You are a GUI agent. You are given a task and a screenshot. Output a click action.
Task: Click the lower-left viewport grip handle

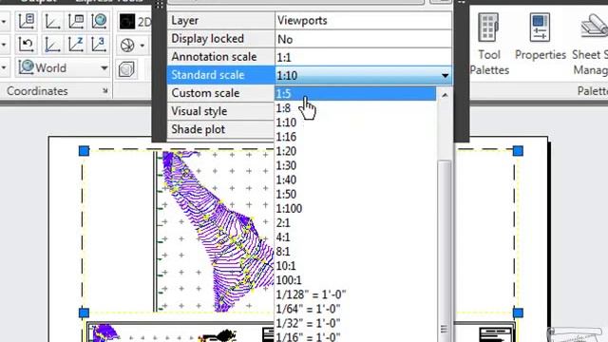click(x=85, y=313)
